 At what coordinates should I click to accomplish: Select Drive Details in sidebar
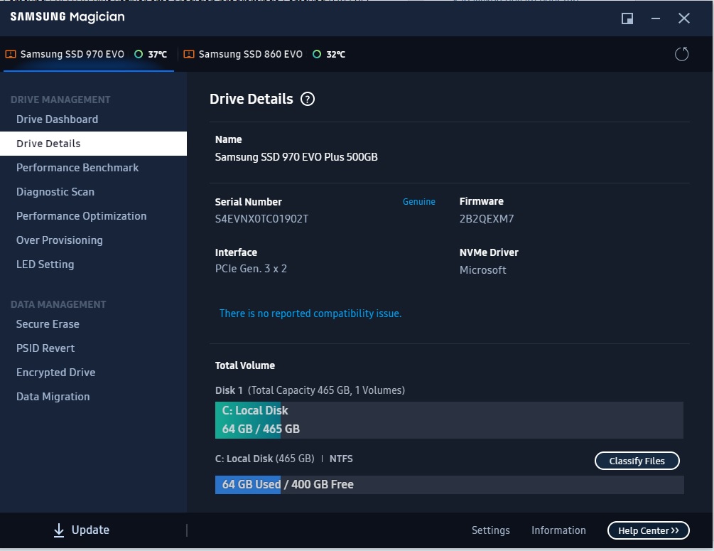[x=93, y=144]
